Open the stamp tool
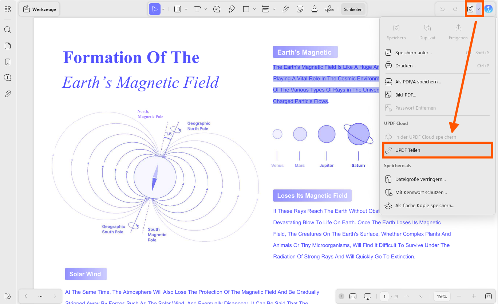This screenshot has width=498, height=304. pyautogui.click(x=315, y=9)
